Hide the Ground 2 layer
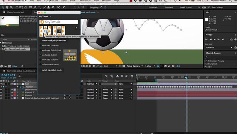 (x=1, y=93)
